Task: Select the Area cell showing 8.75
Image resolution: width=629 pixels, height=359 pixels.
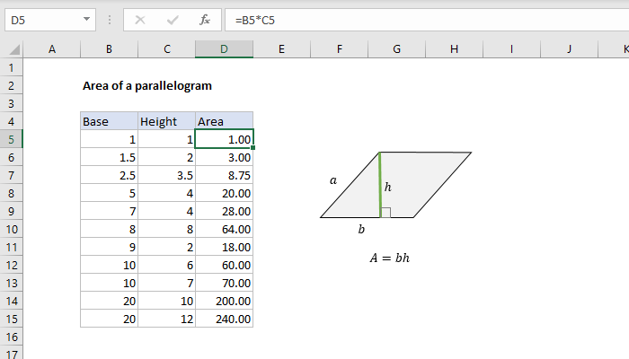Action: tap(225, 176)
